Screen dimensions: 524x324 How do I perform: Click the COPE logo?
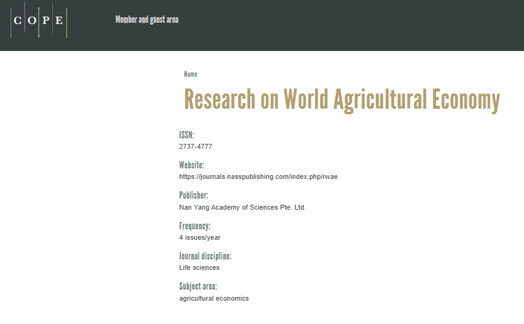39,20
